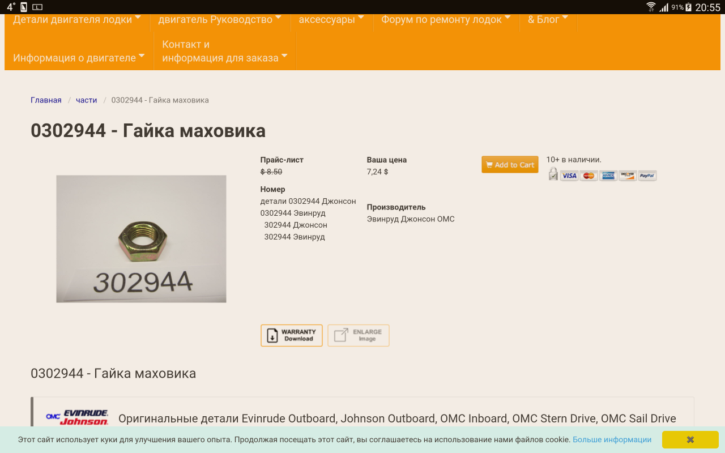725x453 pixels.
Task: Open 'Информация о двигателе' menu
Action: (79, 58)
